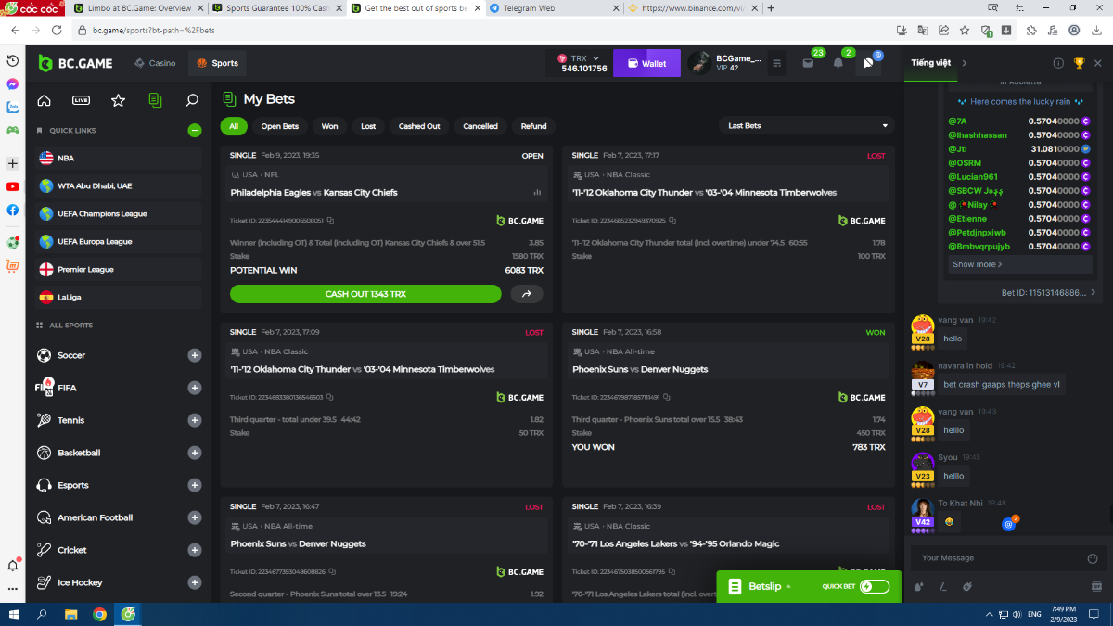Collapse the Quick Links section
The image size is (1113, 626).
tap(195, 131)
